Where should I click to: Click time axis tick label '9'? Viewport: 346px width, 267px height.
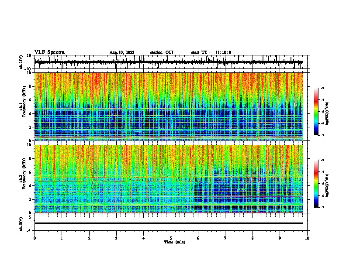point(280,238)
